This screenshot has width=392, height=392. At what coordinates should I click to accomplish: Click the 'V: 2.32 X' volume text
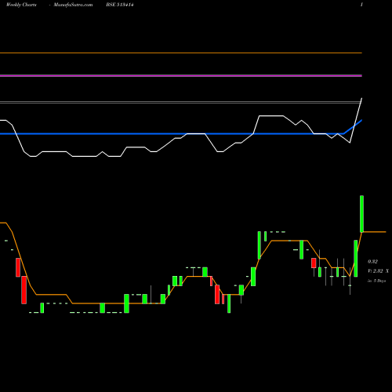[x=378, y=271]
